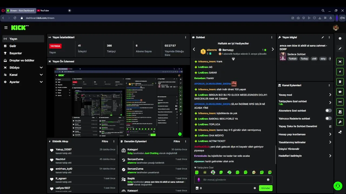Open the profile avatar menu
The width and height of the screenshot is (346, 194).
(x=336, y=28)
